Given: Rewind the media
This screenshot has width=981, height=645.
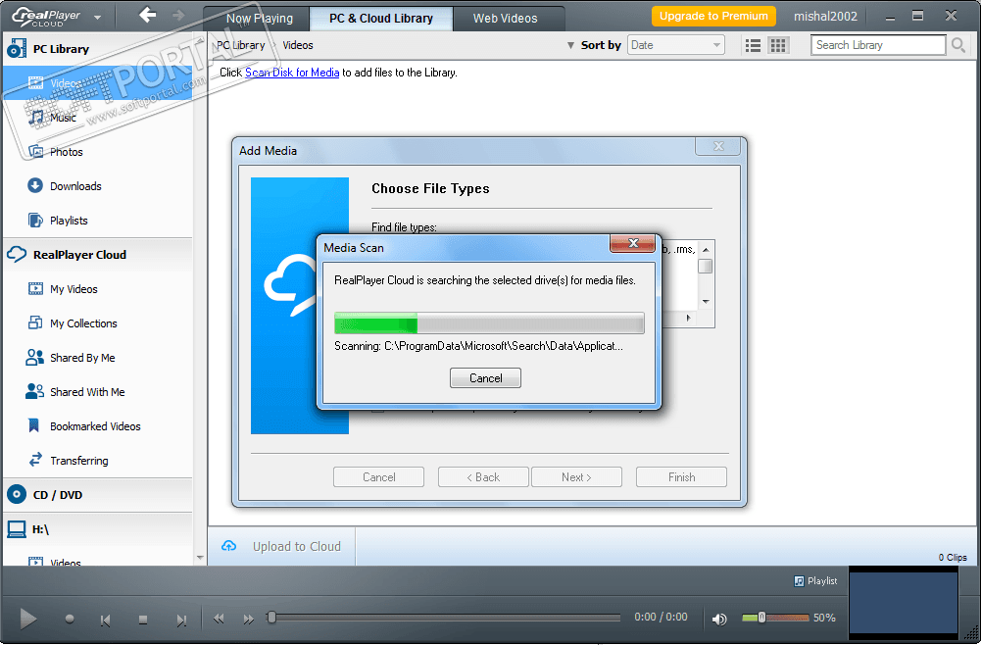Looking at the screenshot, I should click(219, 619).
